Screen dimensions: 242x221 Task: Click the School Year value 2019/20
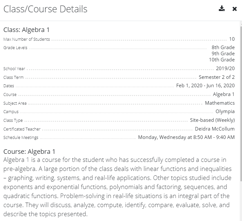tap(225, 68)
